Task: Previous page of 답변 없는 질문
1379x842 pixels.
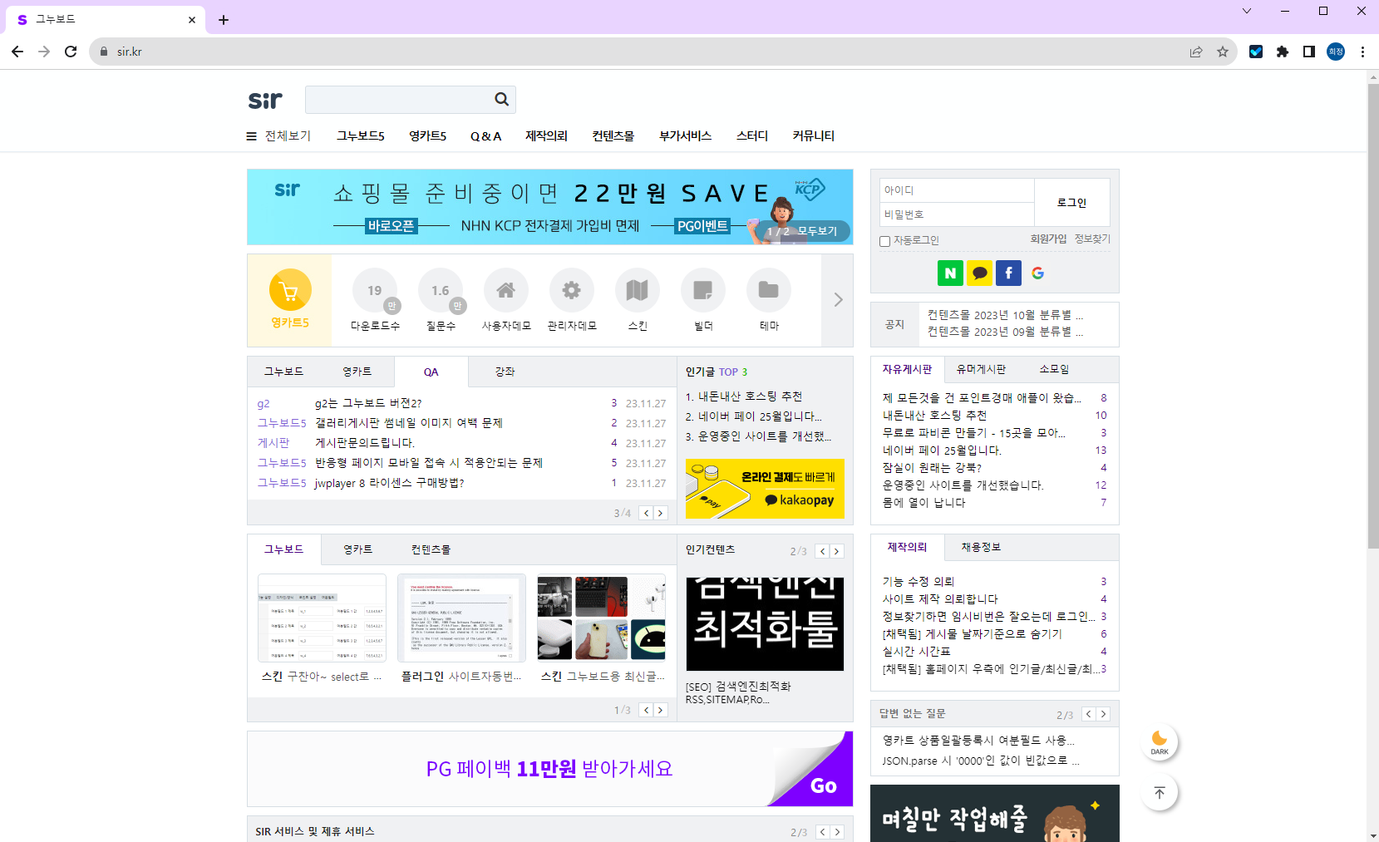Action: [x=1088, y=714]
